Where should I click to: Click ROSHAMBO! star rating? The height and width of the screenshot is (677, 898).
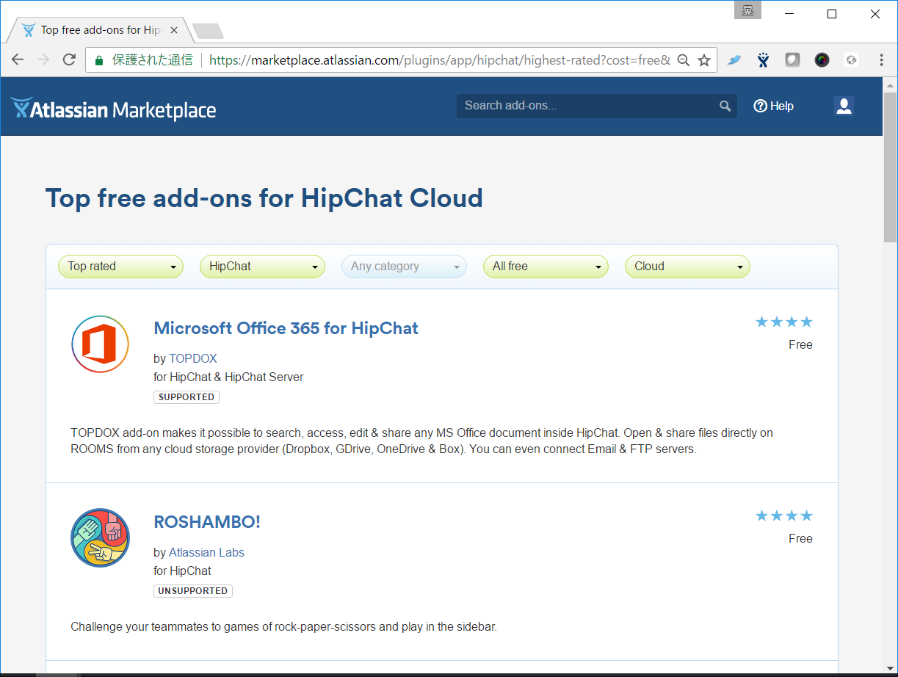click(784, 515)
